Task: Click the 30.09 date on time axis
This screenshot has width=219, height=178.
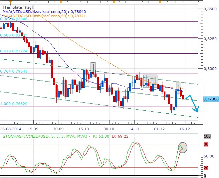Action: pyautogui.click(x=58, y=128)
